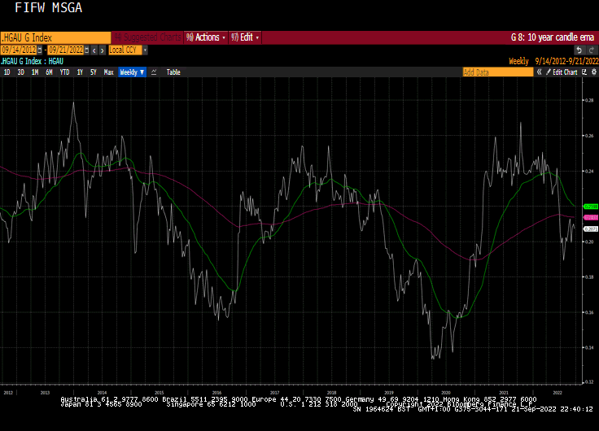Click the redo arrow icon
Viewport: 599px width, 431px height.
[x=592, y=50]
